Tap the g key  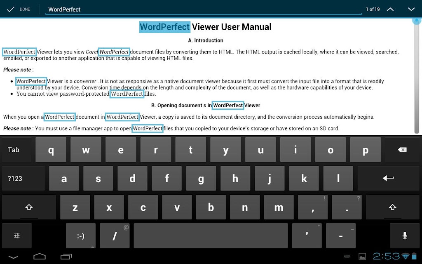[201, 179]
